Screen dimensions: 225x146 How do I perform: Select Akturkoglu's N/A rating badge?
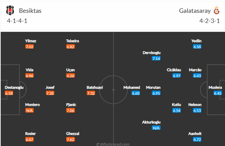(156, 128)
